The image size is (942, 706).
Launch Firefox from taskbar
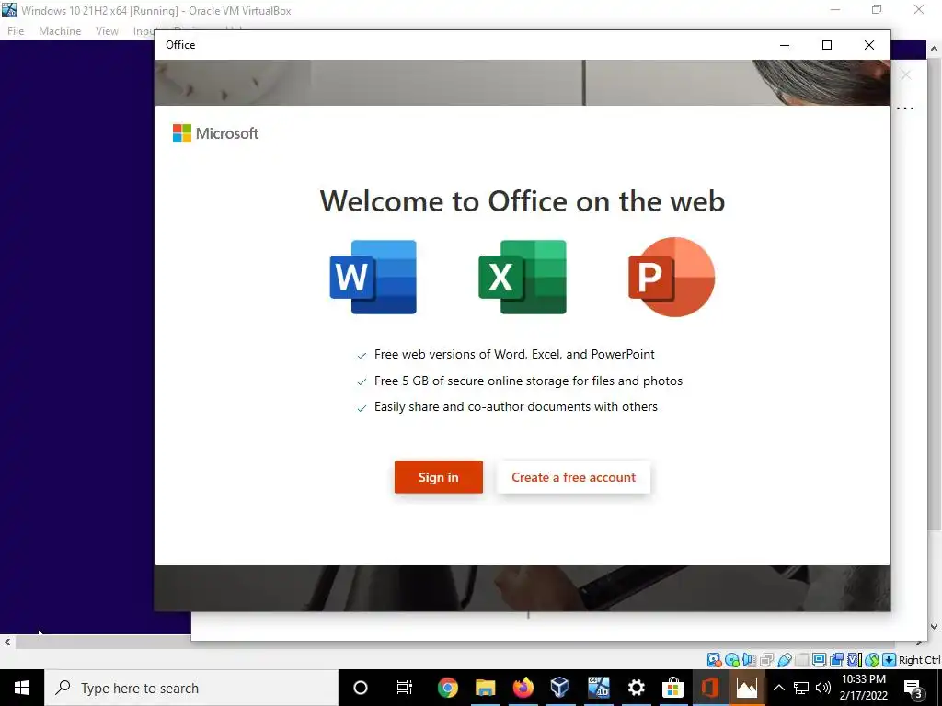coord(523,688)
